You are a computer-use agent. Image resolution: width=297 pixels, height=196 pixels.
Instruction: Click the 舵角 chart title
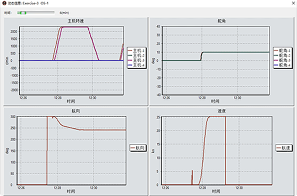222,21
